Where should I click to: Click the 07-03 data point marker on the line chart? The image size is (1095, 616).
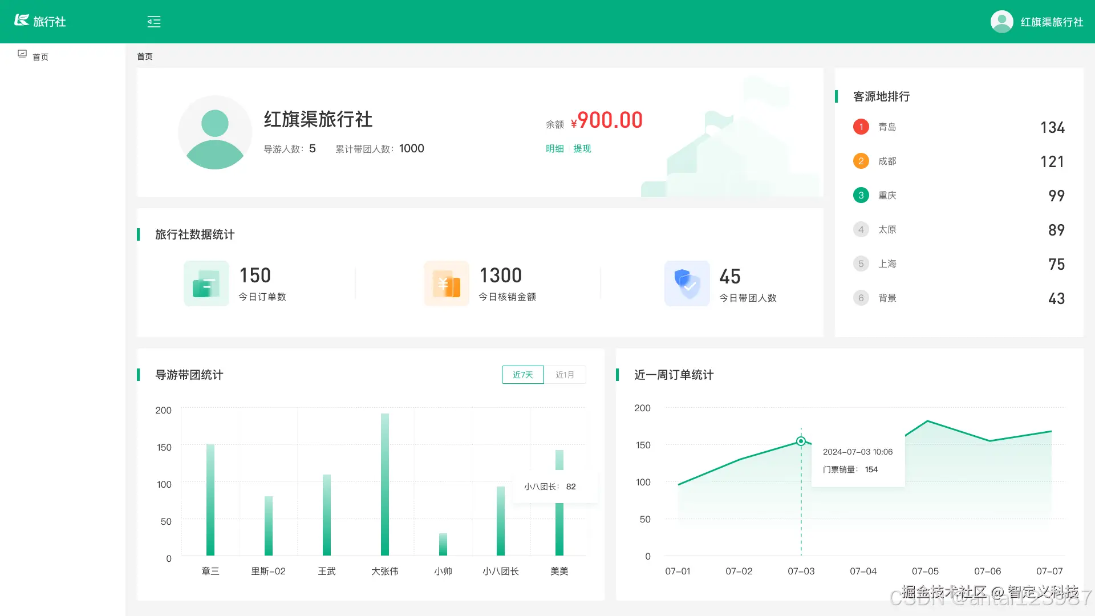[x=801, y=441]
